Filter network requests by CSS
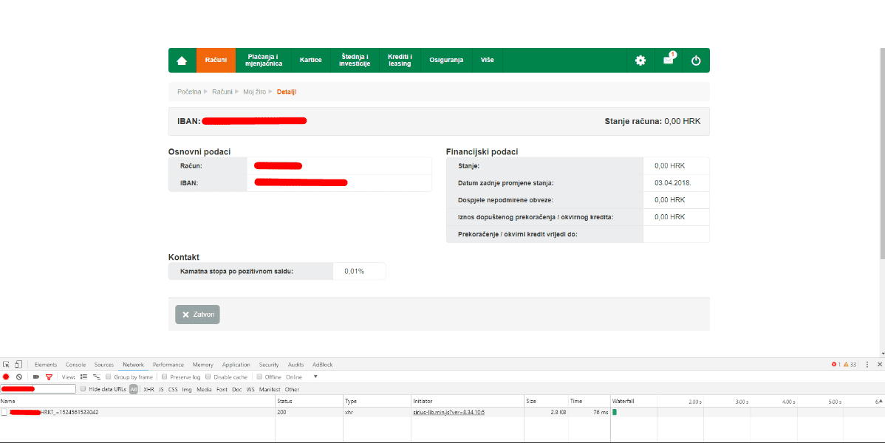The height and width of the screenshot is (443, 885). 173,389
